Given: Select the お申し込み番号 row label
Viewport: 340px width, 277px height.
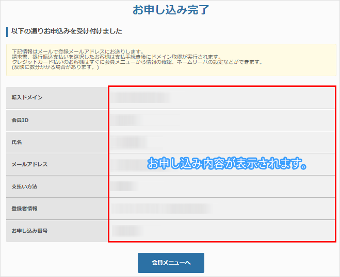Looking at the screenshot, I should (x=29, y=231).
